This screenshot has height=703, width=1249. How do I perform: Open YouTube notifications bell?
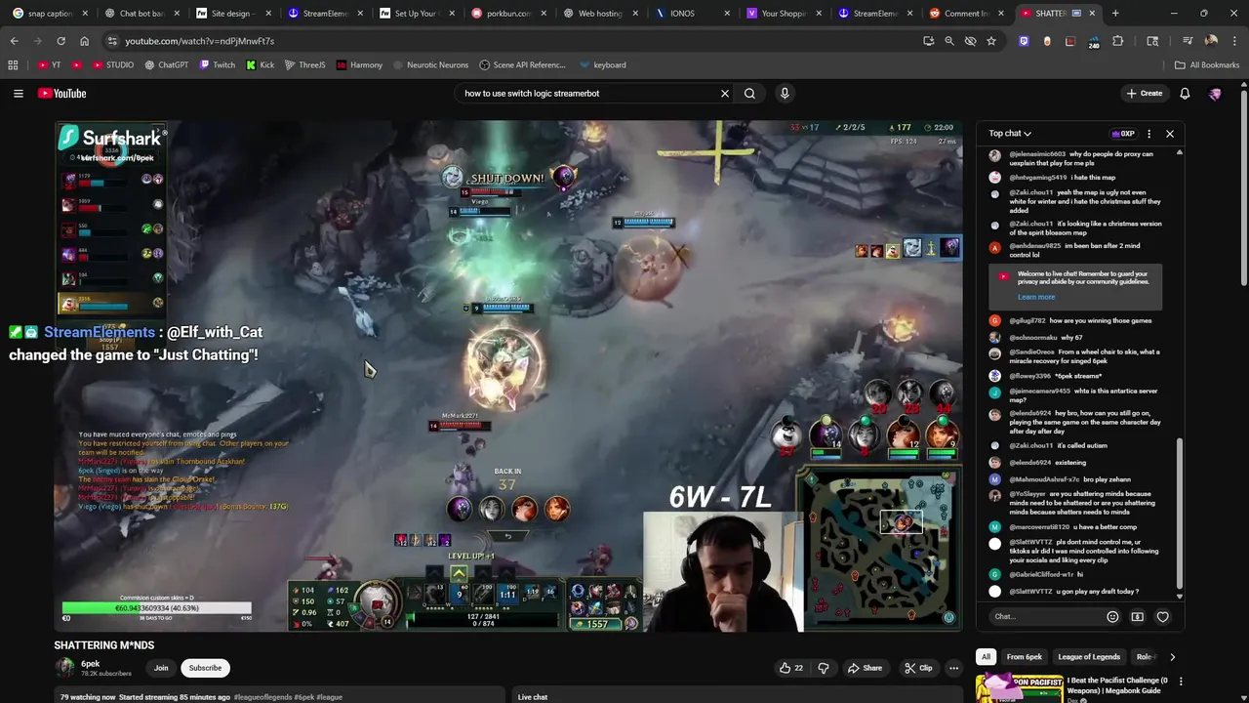1185,93
